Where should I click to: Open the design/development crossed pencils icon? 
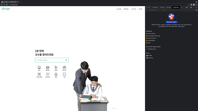[39, 74]
